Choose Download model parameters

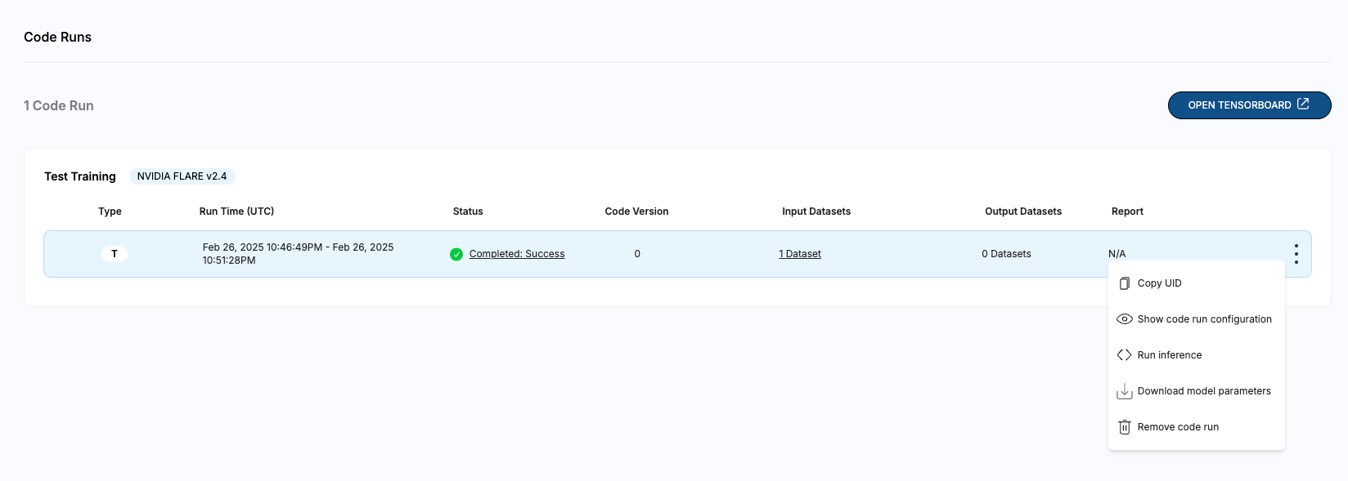[x=1197, y=391]
